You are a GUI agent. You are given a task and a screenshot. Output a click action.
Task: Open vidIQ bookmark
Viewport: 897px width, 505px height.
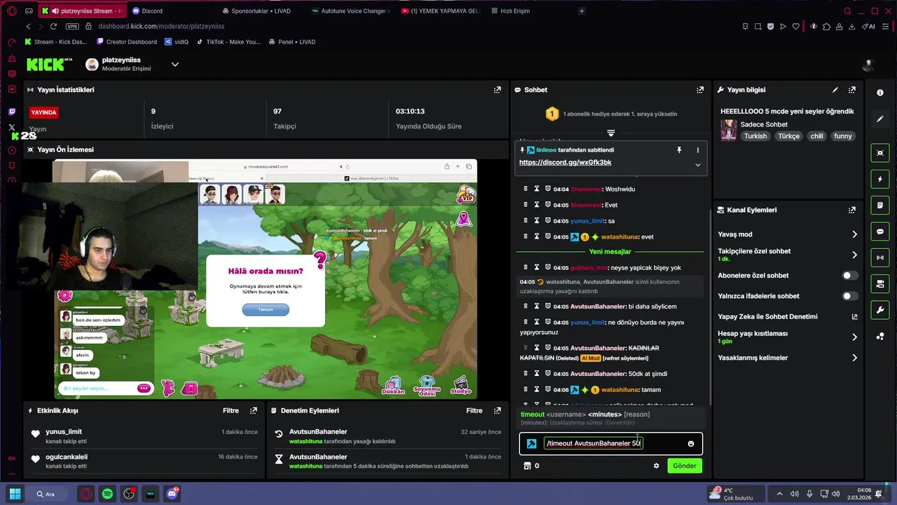[x=177, y=41]
